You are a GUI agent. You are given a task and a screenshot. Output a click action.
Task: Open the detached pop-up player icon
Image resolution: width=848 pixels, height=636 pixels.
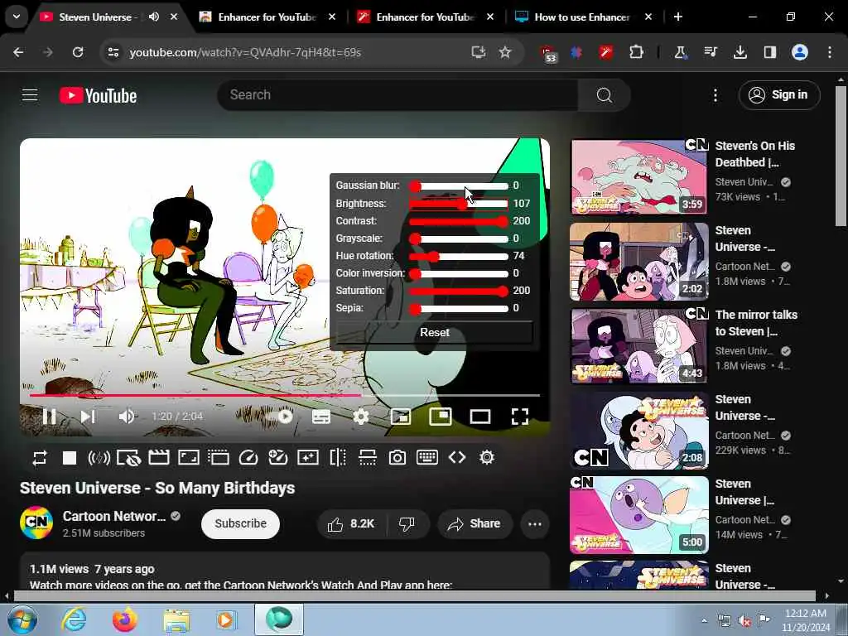coord(219,457)
